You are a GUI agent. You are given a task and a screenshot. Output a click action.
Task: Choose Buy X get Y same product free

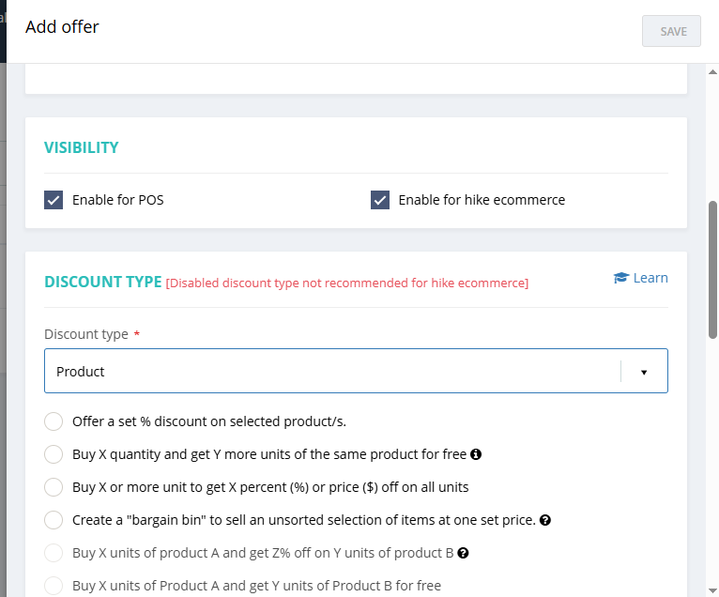(x=54, y=454)
